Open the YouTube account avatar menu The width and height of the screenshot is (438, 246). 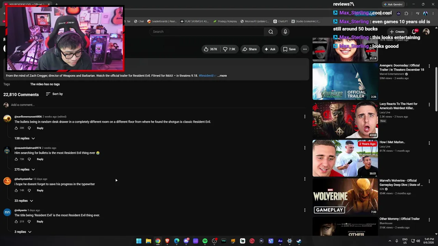pyautogui.click(x=426, y=32)
